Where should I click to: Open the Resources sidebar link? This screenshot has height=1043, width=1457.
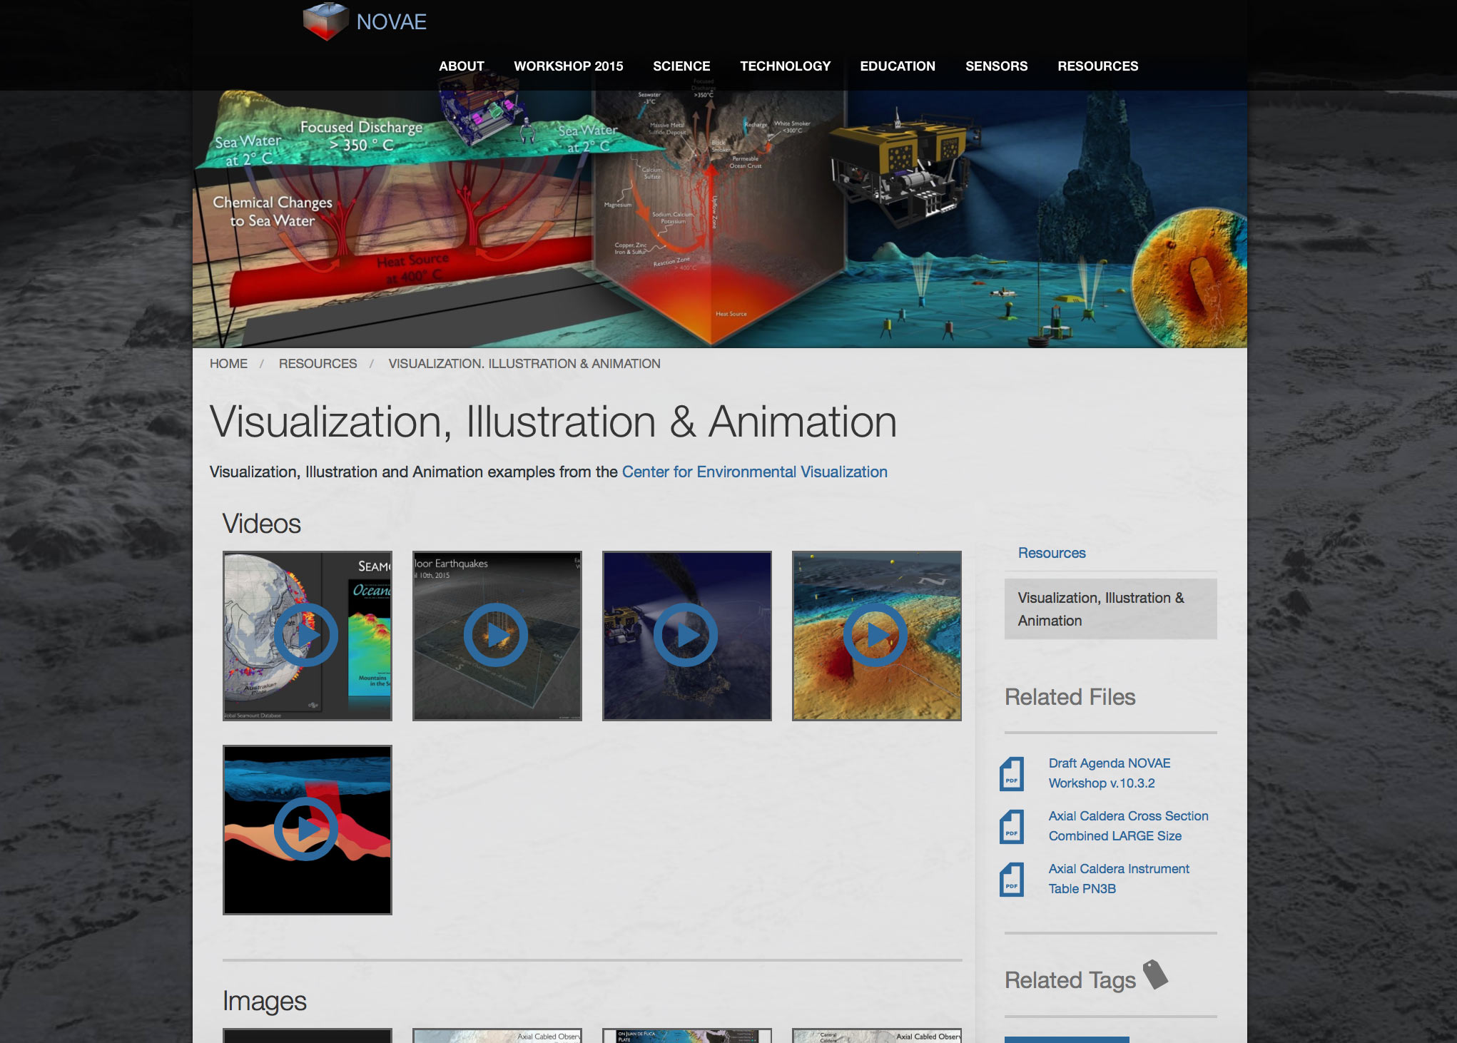click(1052, 553)
